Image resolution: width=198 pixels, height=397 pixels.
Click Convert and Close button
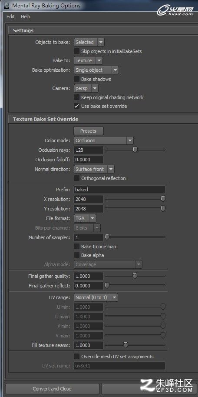click(x=52, y=389)
